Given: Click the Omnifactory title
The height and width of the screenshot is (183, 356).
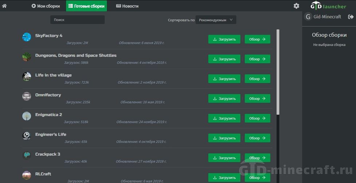Looking at the screenshot, I should [48, 95].
